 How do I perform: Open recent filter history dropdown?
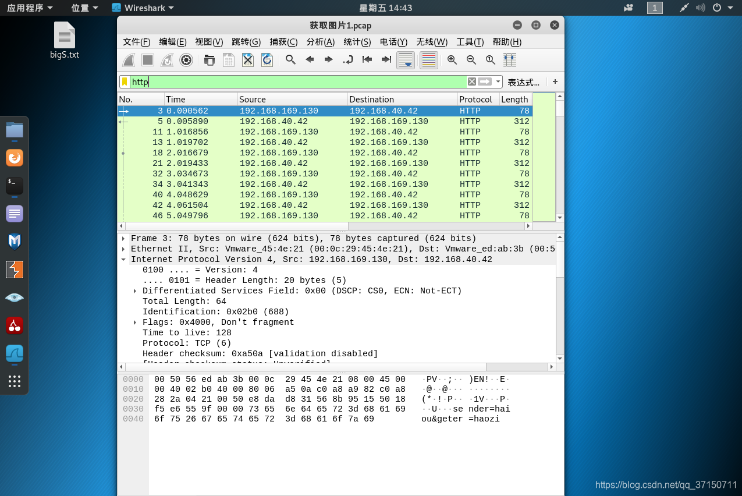pos(498,82)
